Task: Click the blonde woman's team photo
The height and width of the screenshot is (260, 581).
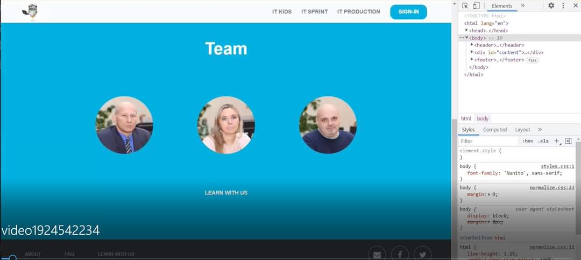Action: pos(226,125)
